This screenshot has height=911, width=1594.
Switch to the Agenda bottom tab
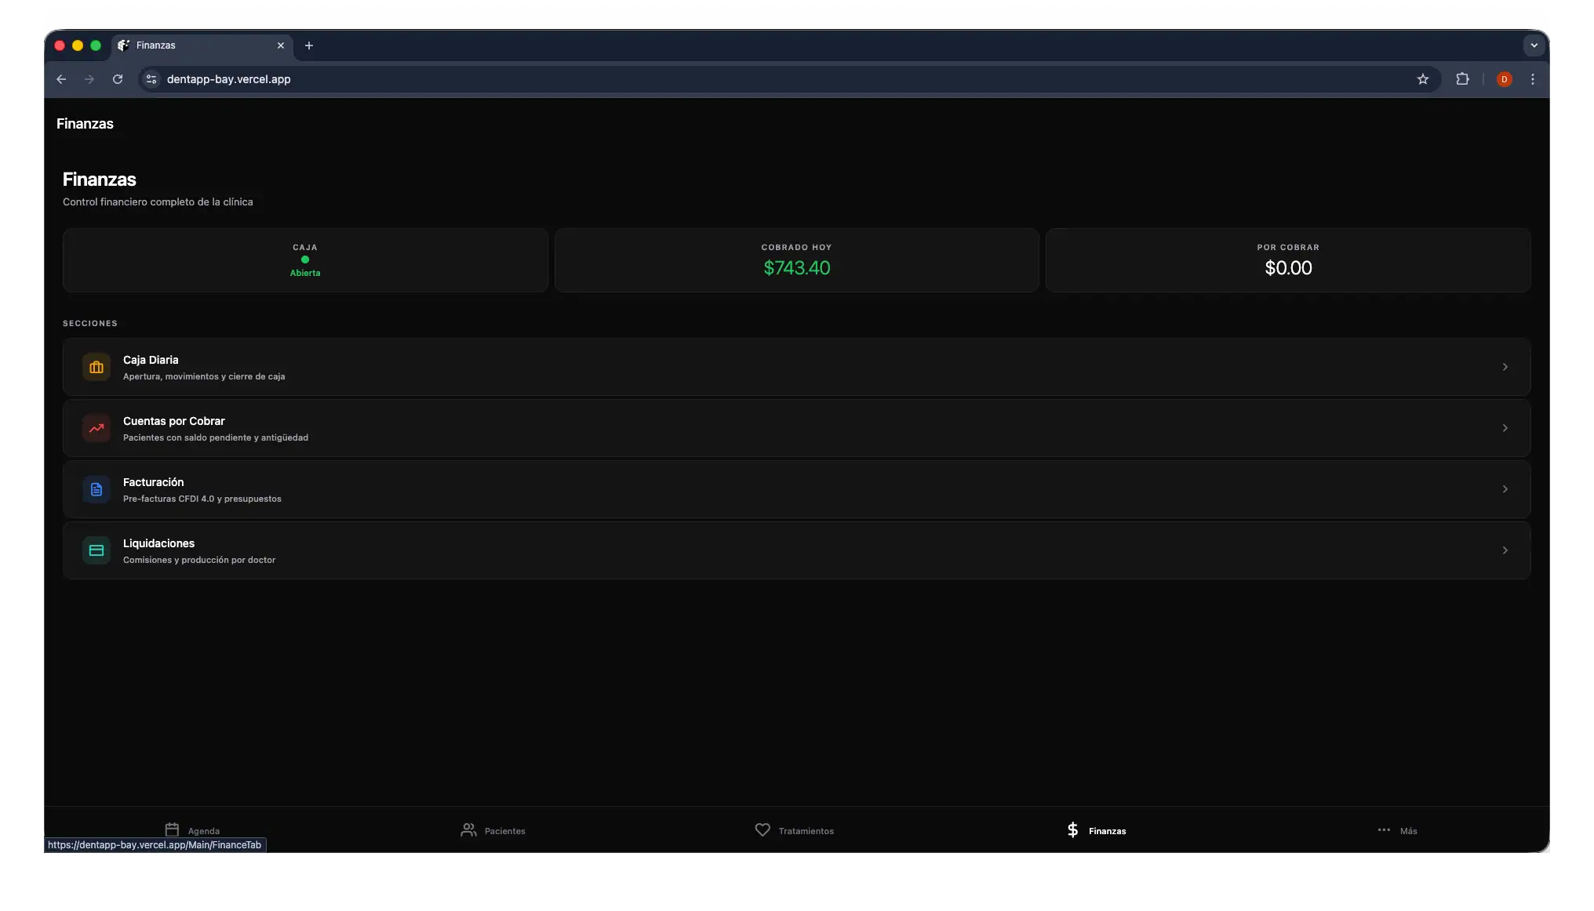tap(192, 829)
